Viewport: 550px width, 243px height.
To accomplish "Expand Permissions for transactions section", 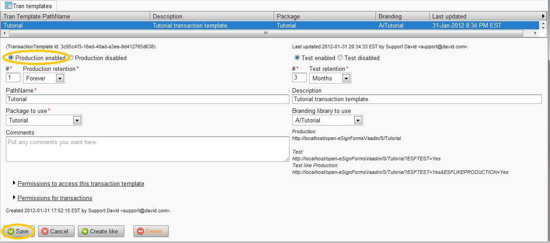I will 55,198.
